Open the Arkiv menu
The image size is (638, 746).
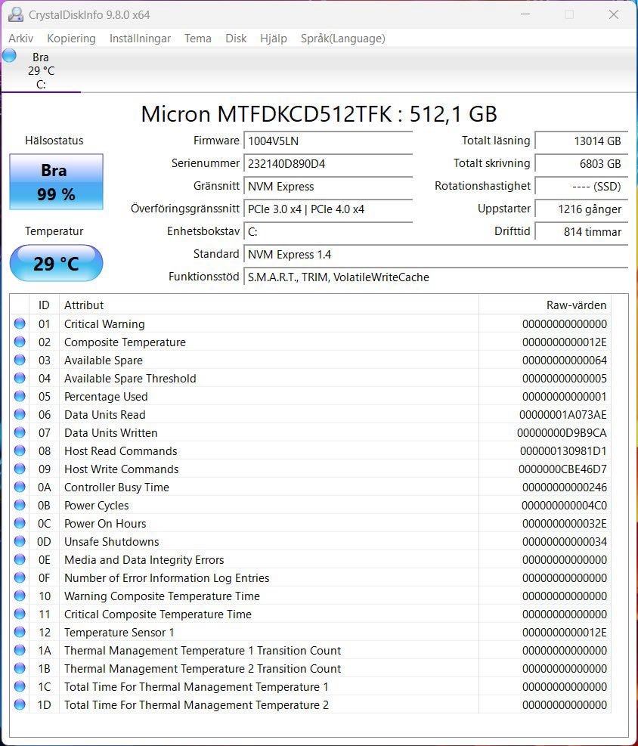point(20,39)
